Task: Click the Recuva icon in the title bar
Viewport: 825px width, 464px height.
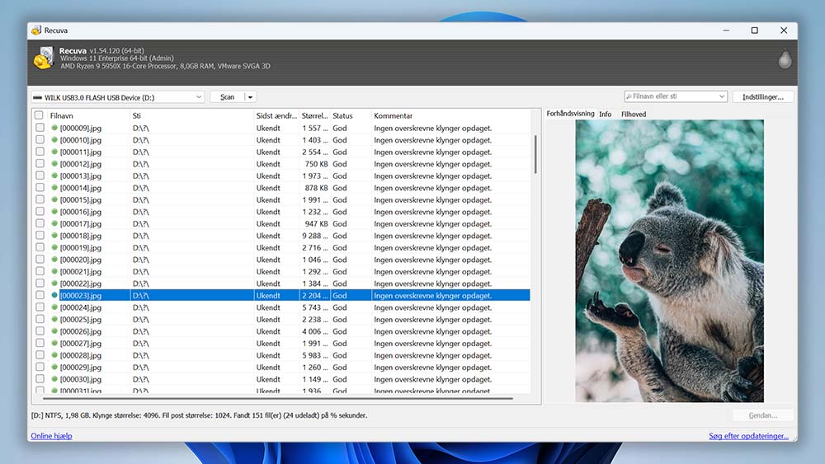Action: [x=35, y=30]
